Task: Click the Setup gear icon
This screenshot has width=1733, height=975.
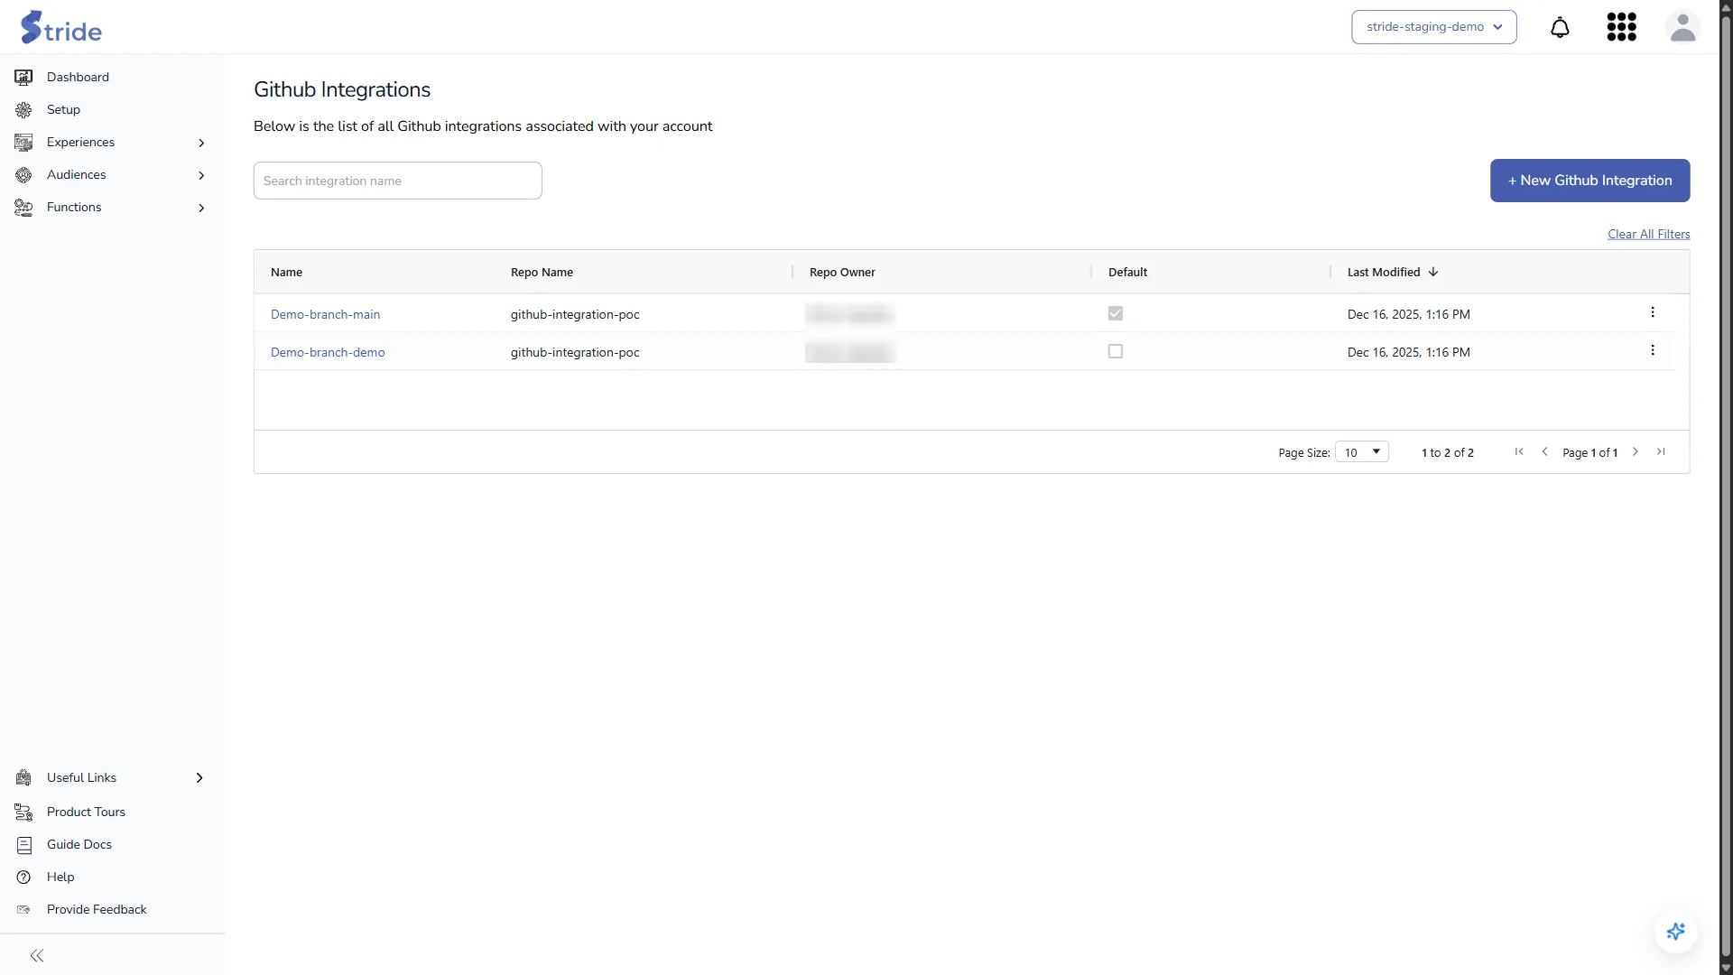Action: (x=23, y=110)
